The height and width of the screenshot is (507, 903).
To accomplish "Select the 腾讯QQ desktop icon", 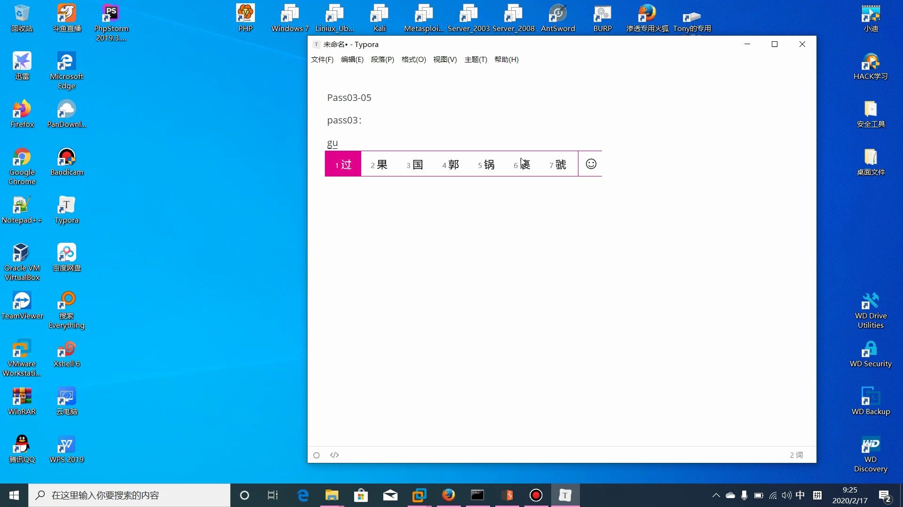I will coord(22,449).
